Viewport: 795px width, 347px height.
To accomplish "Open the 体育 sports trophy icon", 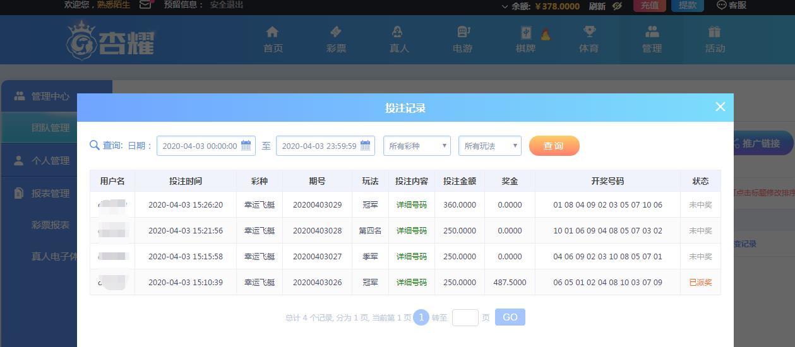I will tap(589, 32).
